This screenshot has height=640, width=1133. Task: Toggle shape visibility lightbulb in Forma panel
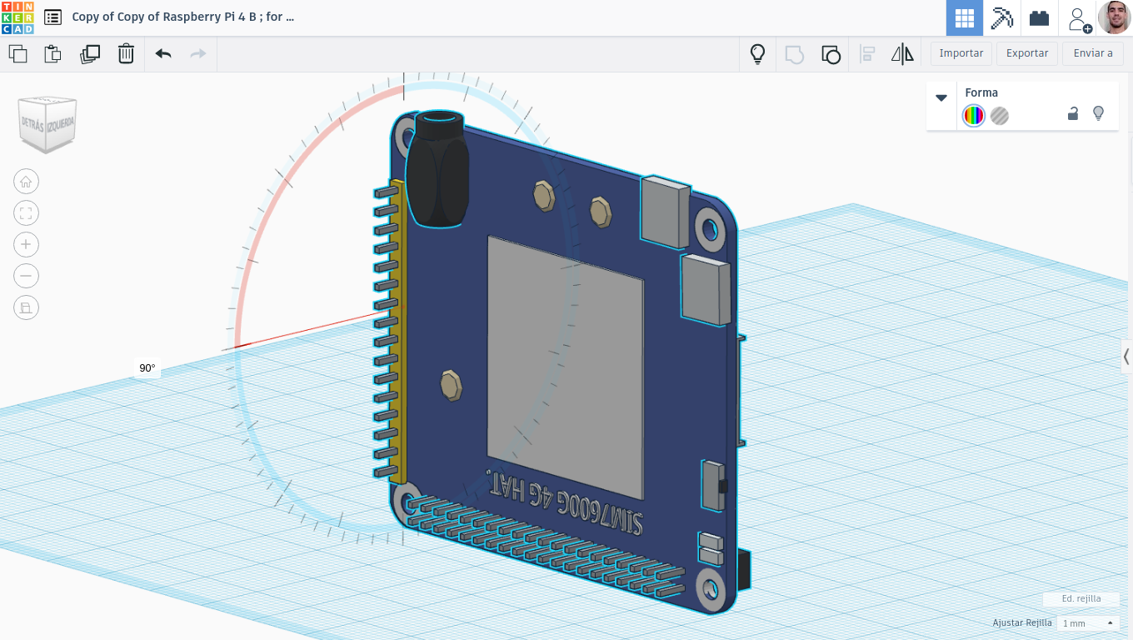pyautogui.click(x=1098, y=113)
